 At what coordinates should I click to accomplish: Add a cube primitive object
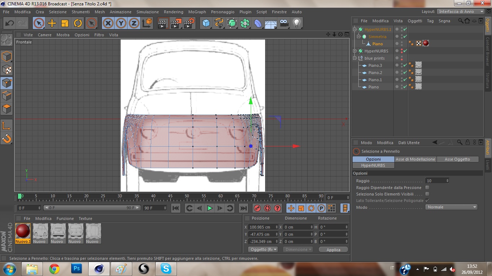tap(206, 23)
